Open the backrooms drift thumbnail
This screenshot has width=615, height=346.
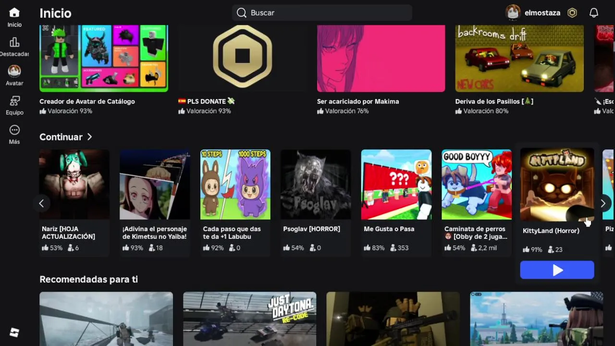coord(519,58)
